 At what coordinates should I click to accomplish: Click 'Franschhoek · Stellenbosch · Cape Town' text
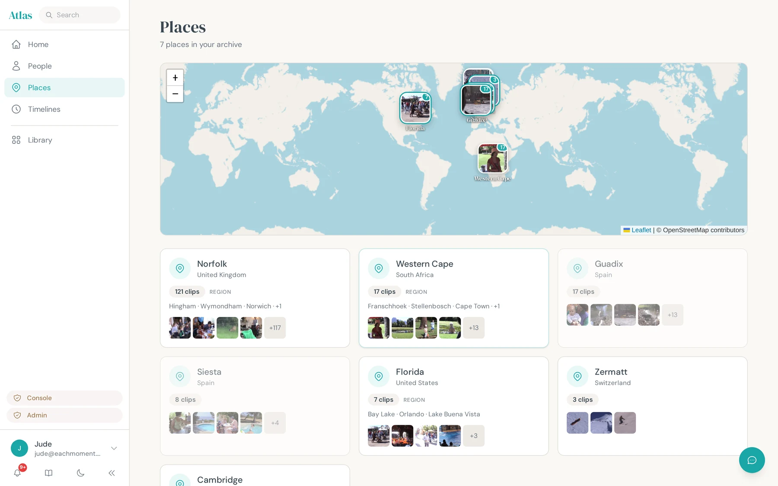[x=429, y=306]
